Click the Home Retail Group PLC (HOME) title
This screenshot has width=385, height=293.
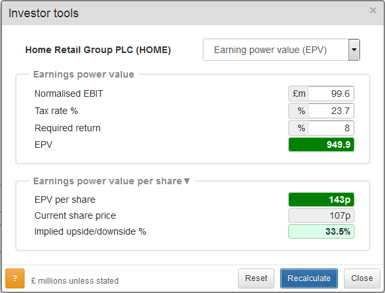(98, 50)
